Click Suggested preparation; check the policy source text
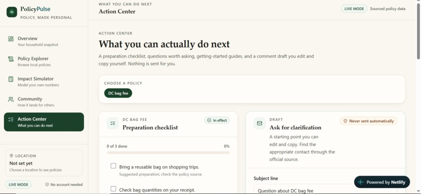The width and height of the screenshot is (421, 194). 161,174
